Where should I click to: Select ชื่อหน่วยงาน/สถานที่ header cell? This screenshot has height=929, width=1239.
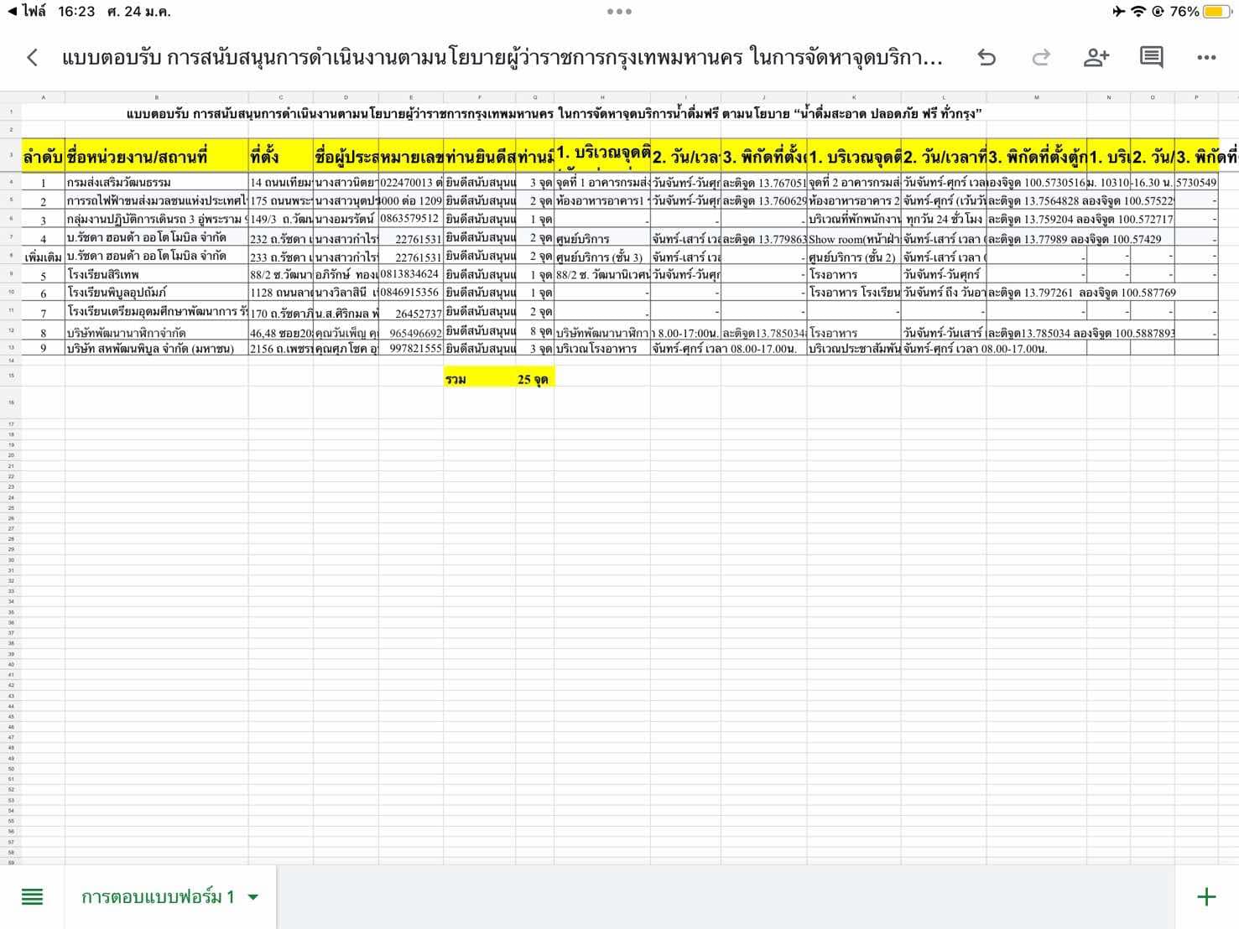(156, 156)
